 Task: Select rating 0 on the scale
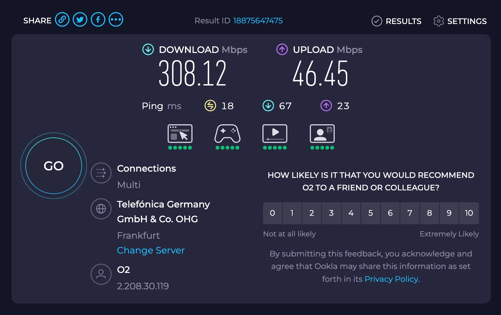[273, 213]
